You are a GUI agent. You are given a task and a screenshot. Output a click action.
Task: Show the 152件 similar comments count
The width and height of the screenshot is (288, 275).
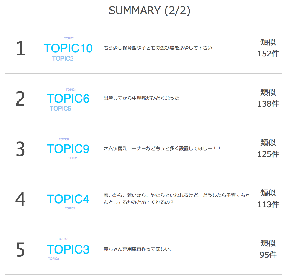click(268, 54)
